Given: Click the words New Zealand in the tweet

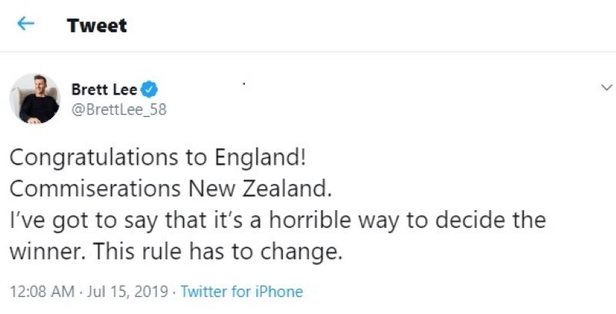Looking at the screenshot, I should pos(259,189).
